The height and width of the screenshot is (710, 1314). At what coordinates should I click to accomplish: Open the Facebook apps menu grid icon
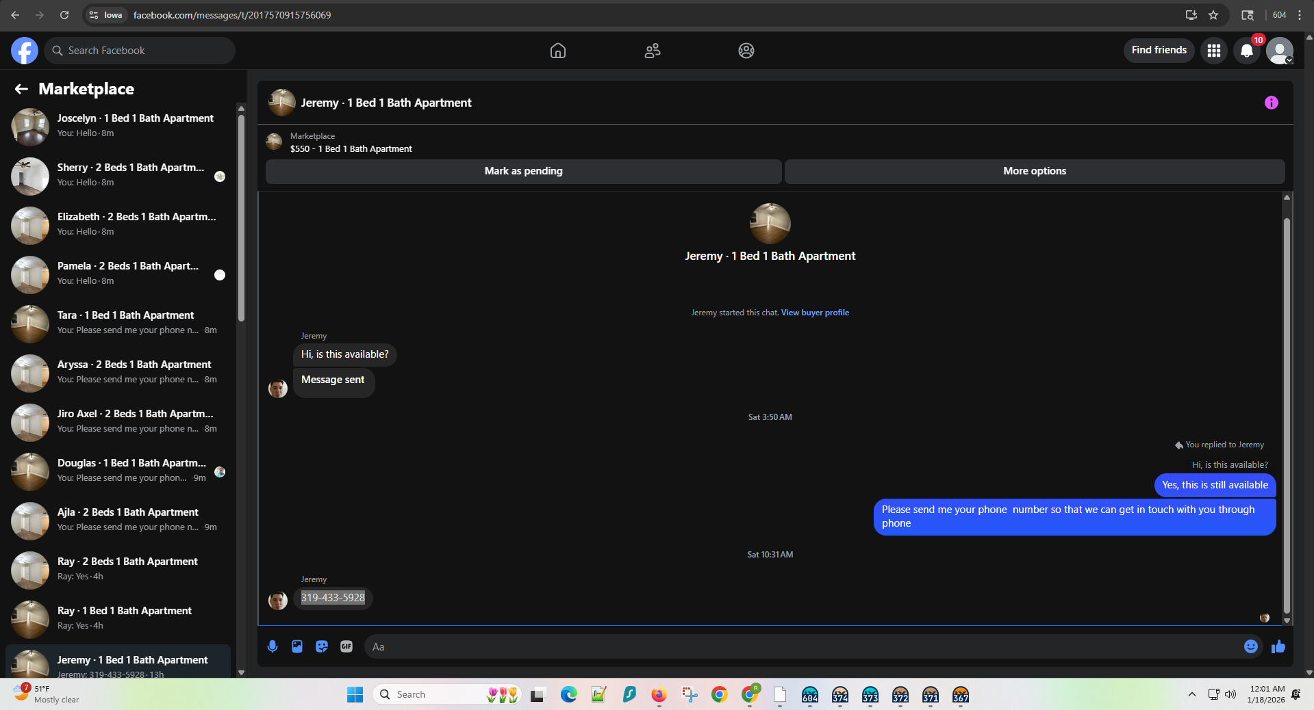pyautogui.click(x=1214, y=51)
